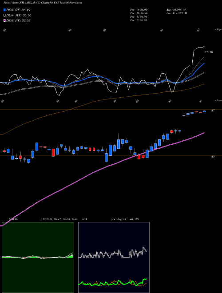The image size is (222, 293).
Task: Click the 'Pre L: 36.90' value
Action: [139, 17]
